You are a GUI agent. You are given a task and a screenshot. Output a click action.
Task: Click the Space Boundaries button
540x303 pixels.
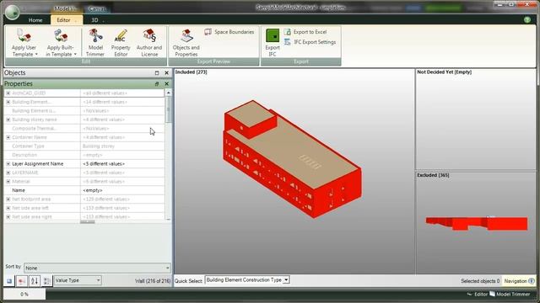click(229, 32)
